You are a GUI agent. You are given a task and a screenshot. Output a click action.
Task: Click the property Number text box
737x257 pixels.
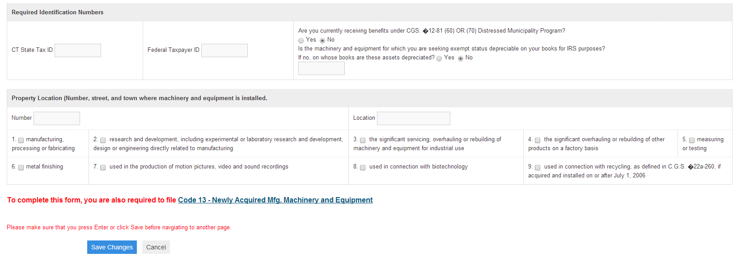tap(57, 118)
